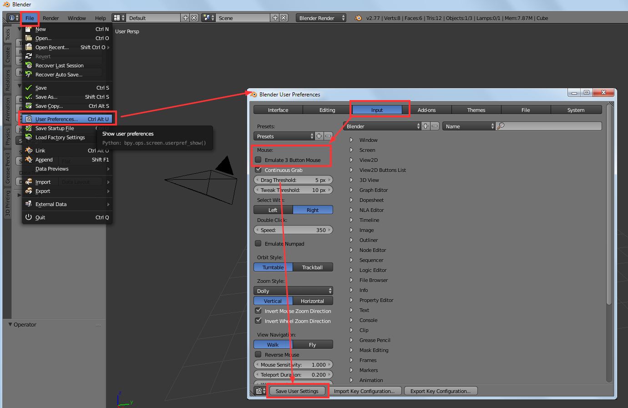Expand the Window keymap section
This screenshot has width=628, height=408.
(x=351, y=140)
